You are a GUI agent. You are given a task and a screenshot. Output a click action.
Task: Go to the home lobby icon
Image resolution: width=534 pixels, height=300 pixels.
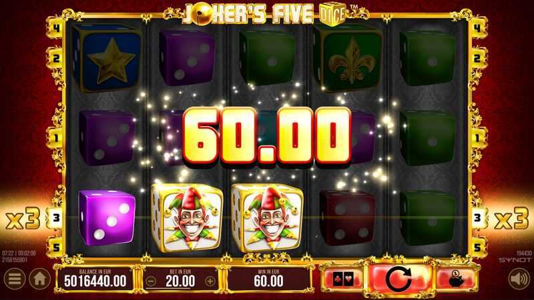39,279
